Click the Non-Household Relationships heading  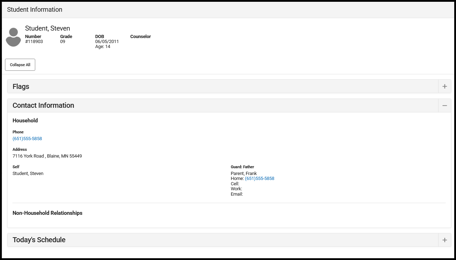47,213
